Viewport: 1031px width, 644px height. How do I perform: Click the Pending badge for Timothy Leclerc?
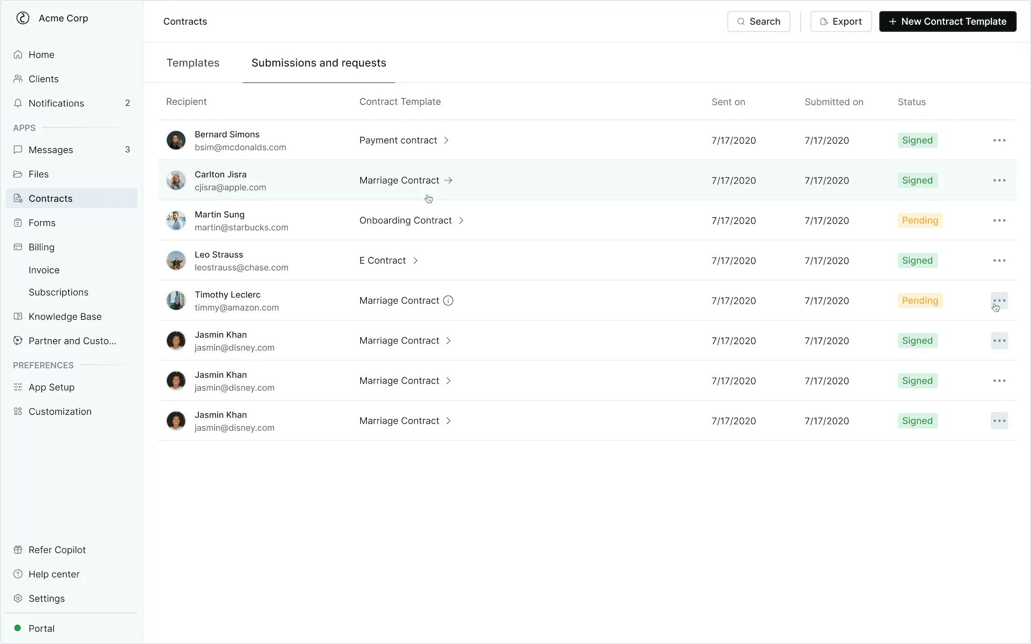pos(920,301)
